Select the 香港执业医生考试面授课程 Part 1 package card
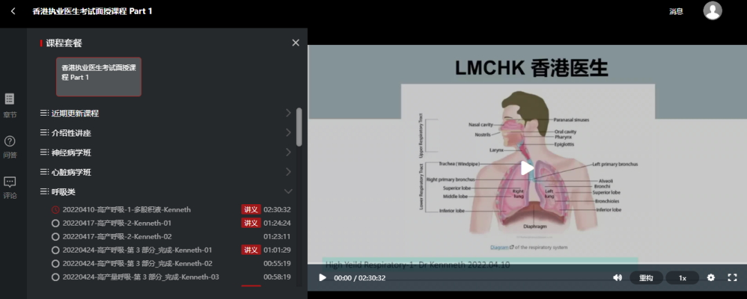This screenshot has height=299, width=747. (x=99, y=76)
